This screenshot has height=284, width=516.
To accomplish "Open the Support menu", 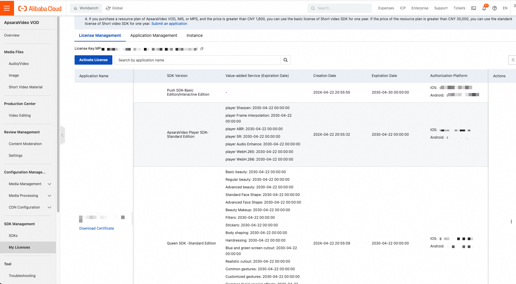I will pos(441,8).
